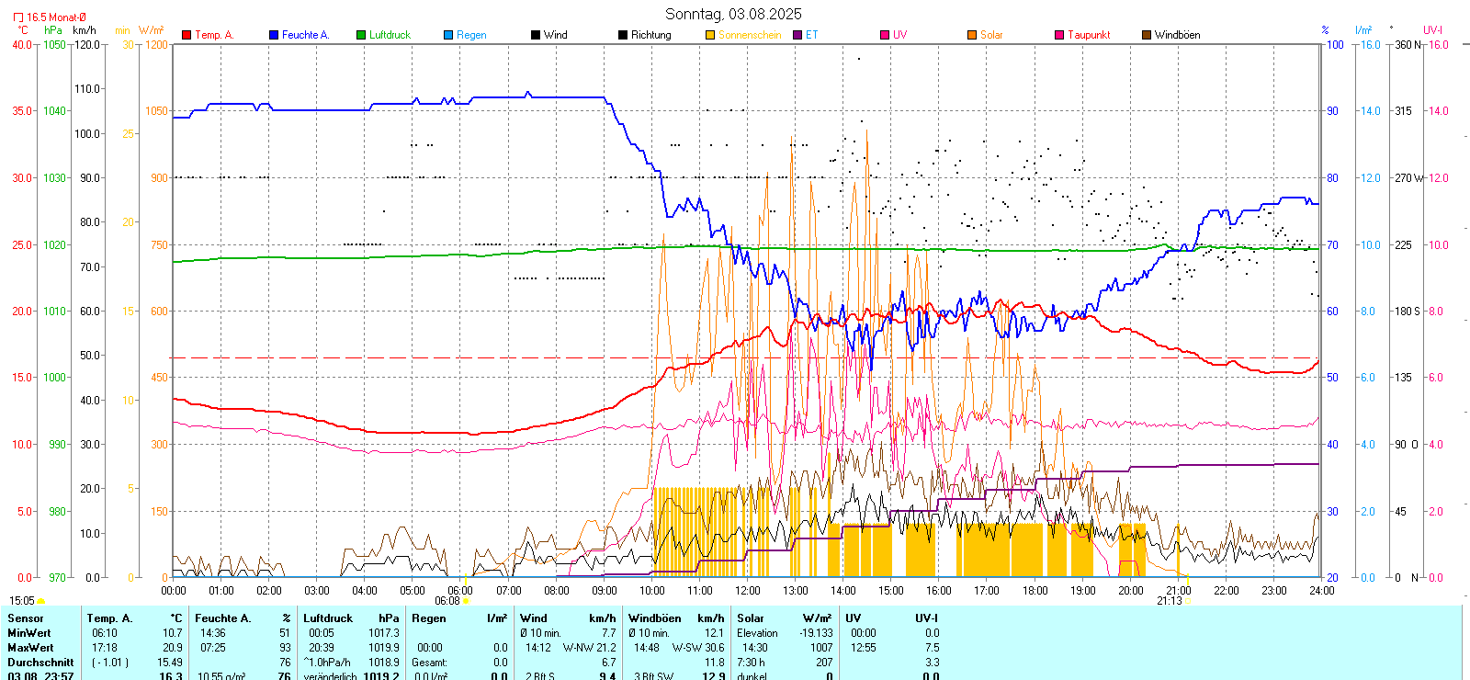
Task: Click the brown Windböen legend square
Action: point(1147,35)
